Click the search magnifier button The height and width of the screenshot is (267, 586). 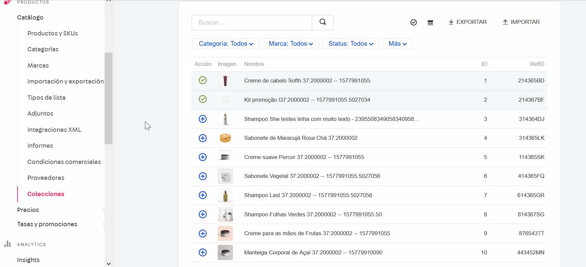(323, 22)
